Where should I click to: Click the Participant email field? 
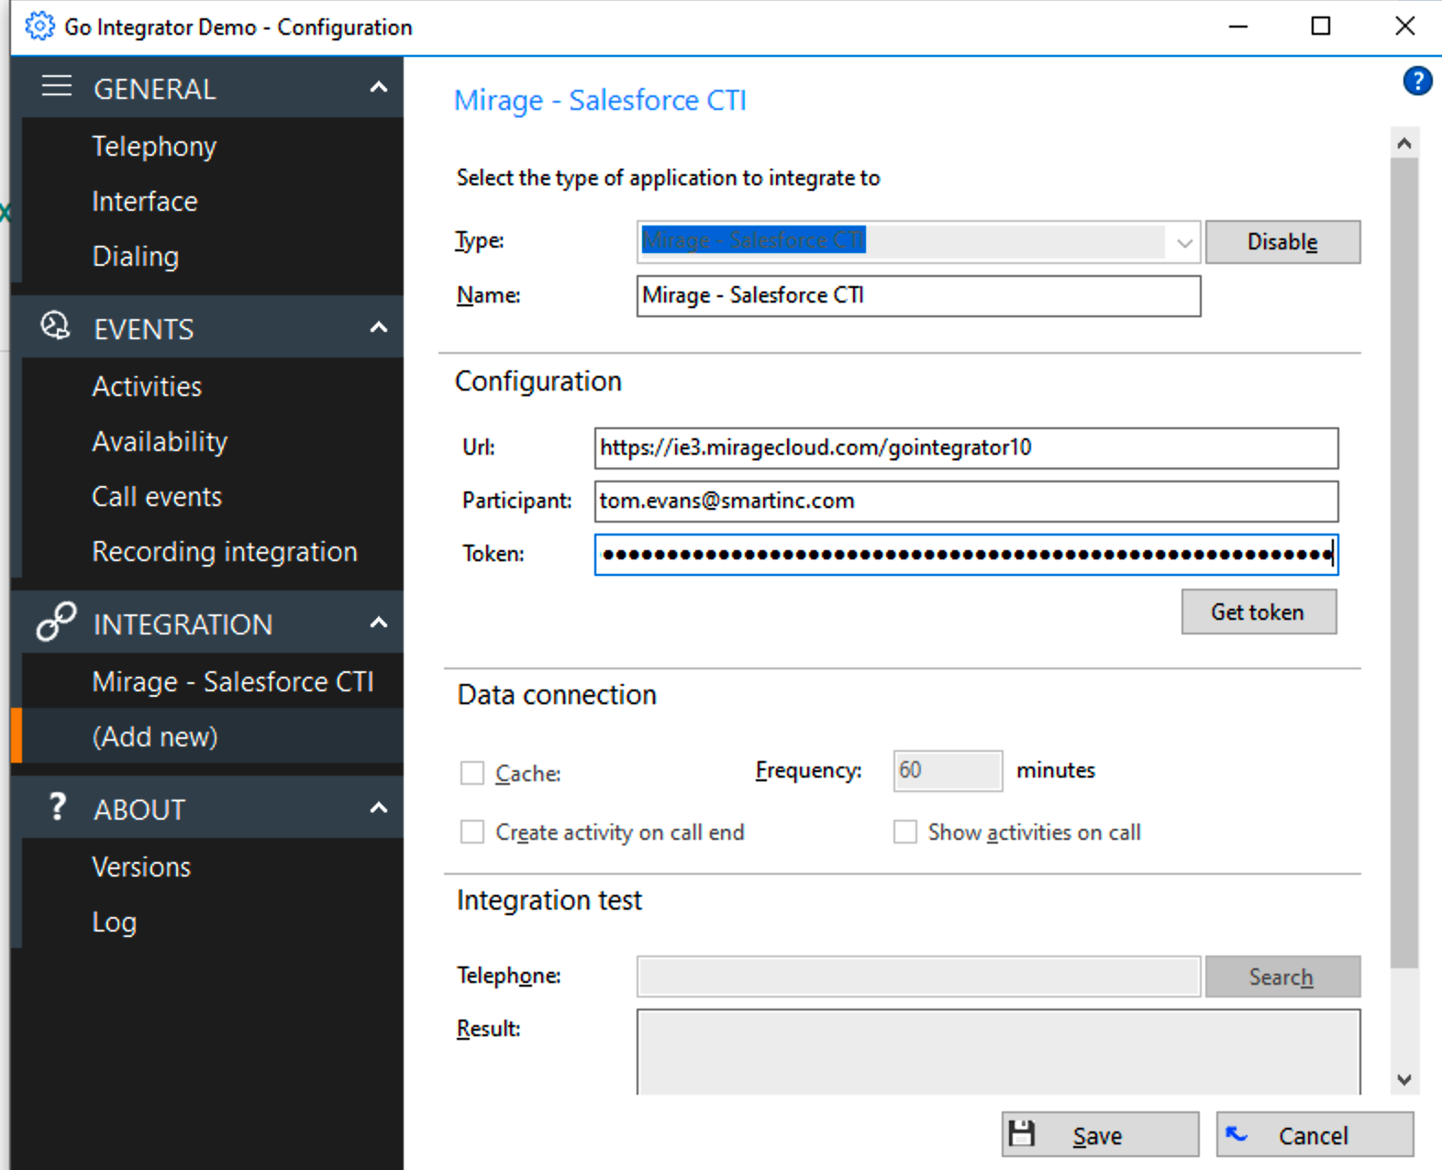pyautogui.click(x=966, y=502)
